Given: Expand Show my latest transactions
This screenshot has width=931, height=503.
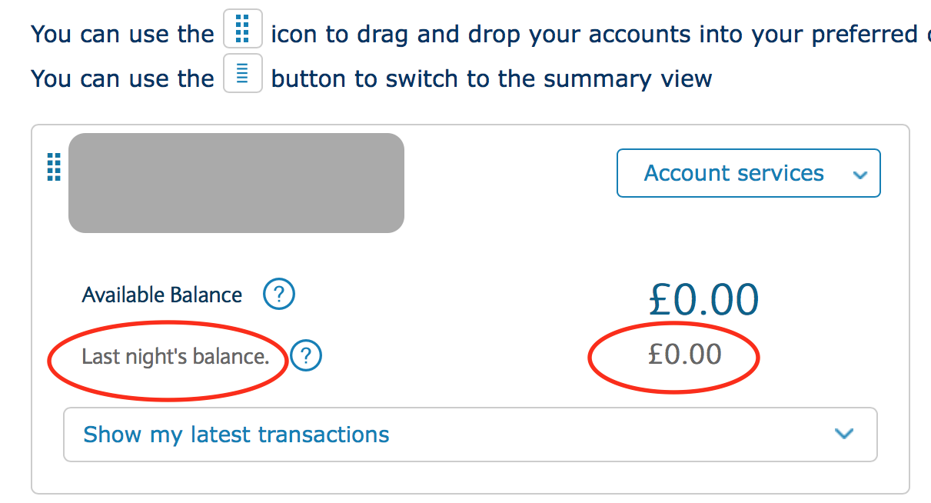Looking at the screenshot, I should click(x=469, y=435).
